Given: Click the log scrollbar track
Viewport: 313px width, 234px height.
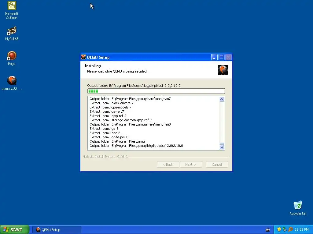Looking at the screenshot, I should 222,122.
